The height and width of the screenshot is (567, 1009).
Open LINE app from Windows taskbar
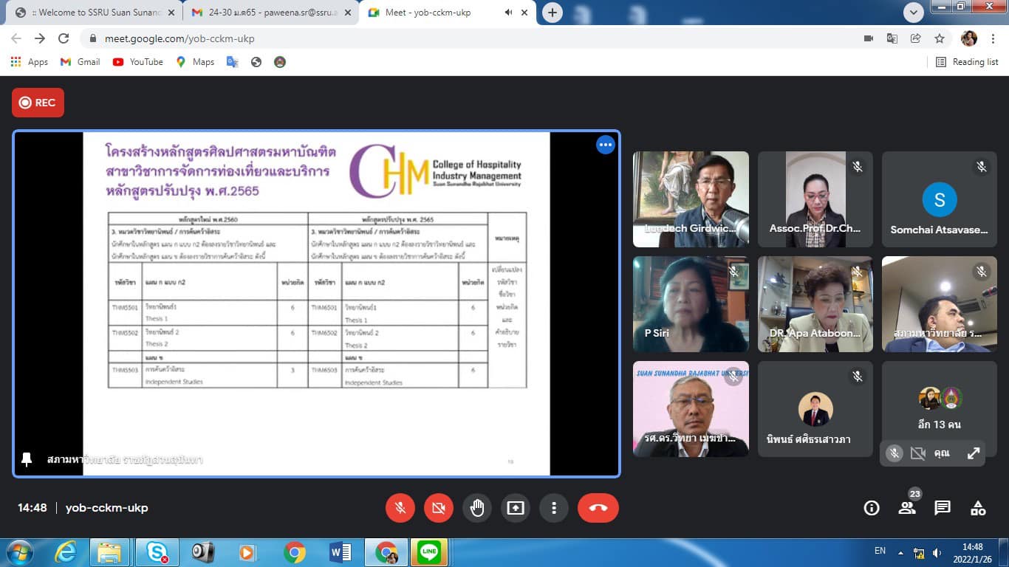428,552
